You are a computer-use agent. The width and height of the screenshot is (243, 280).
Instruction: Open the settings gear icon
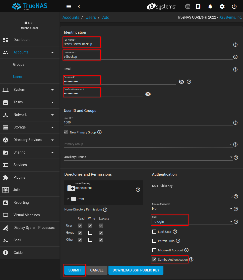click(x=222, y=7)
